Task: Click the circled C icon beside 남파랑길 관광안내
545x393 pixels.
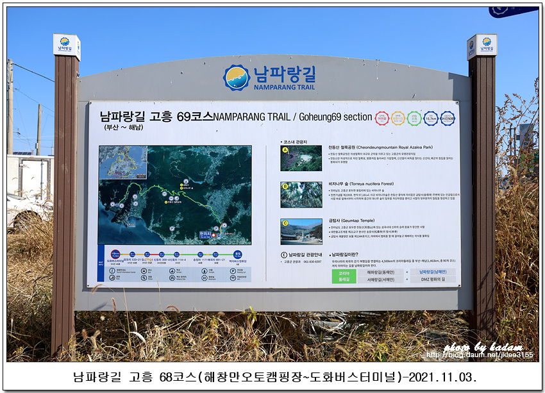Action: point(283,255)
